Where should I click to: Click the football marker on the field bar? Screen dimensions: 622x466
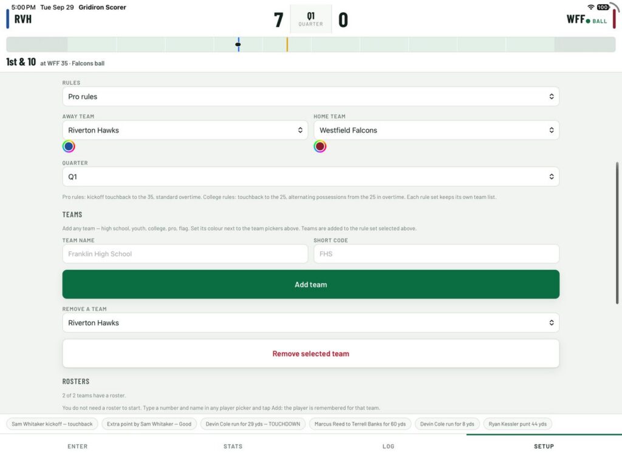238,44
